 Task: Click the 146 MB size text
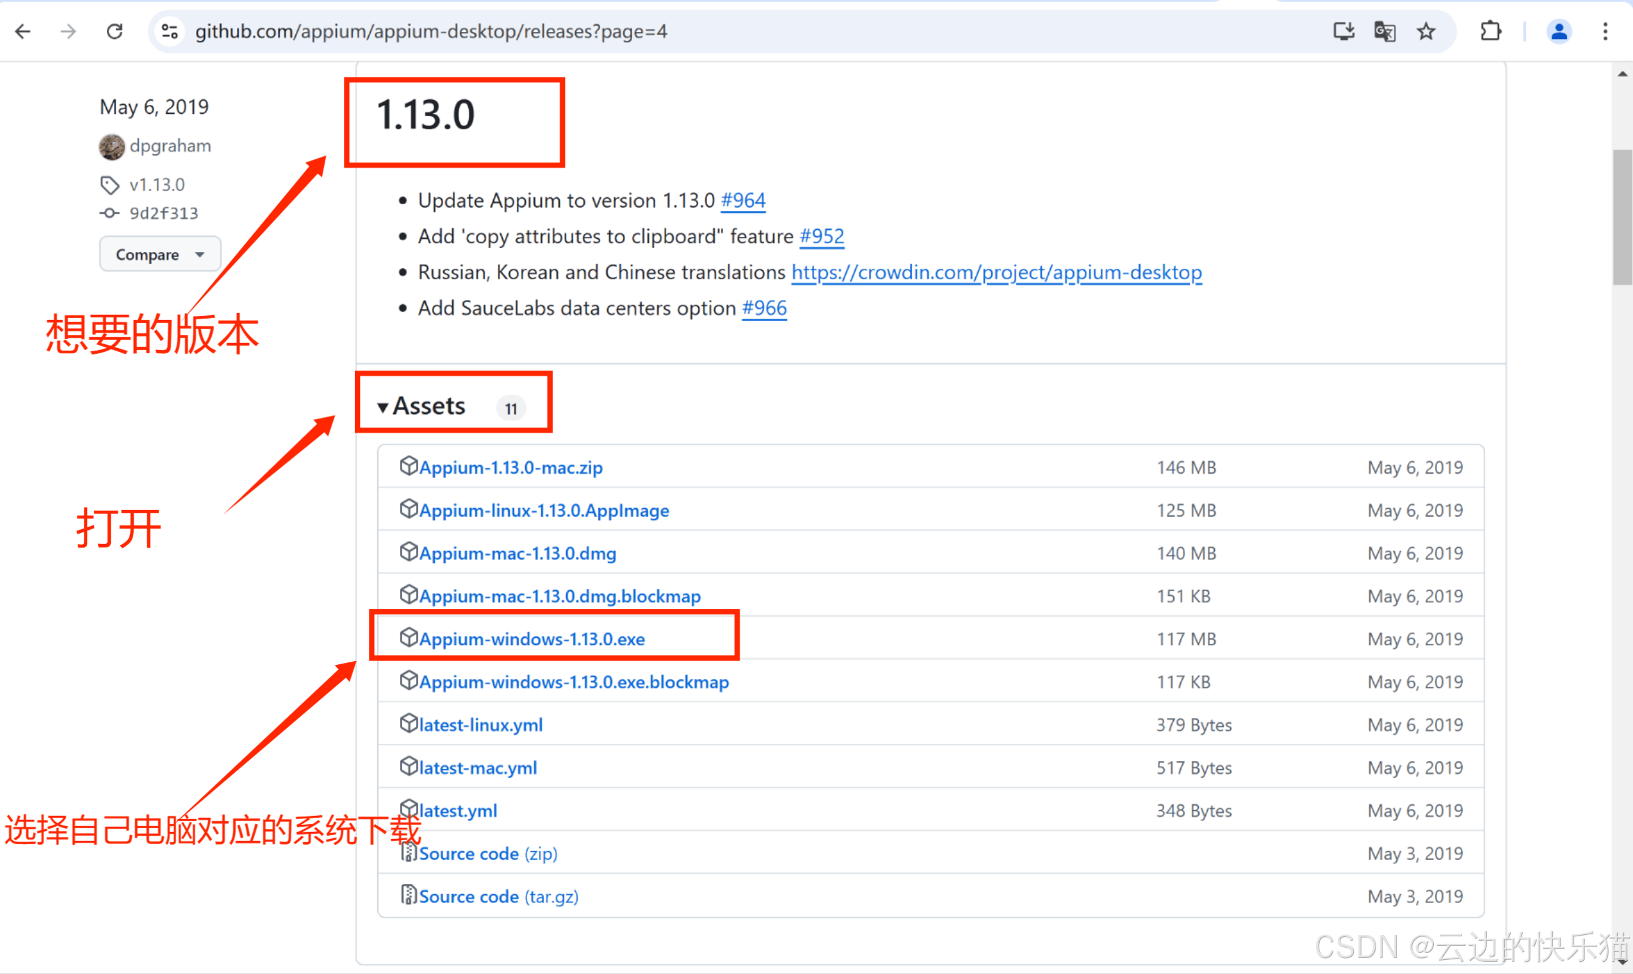tap(1186, 467)
